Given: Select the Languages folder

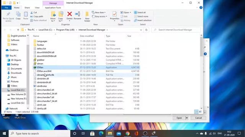Looking at the screenshot, I should 42,41.
